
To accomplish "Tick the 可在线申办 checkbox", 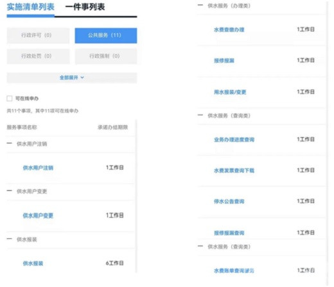I will (10, 99).
